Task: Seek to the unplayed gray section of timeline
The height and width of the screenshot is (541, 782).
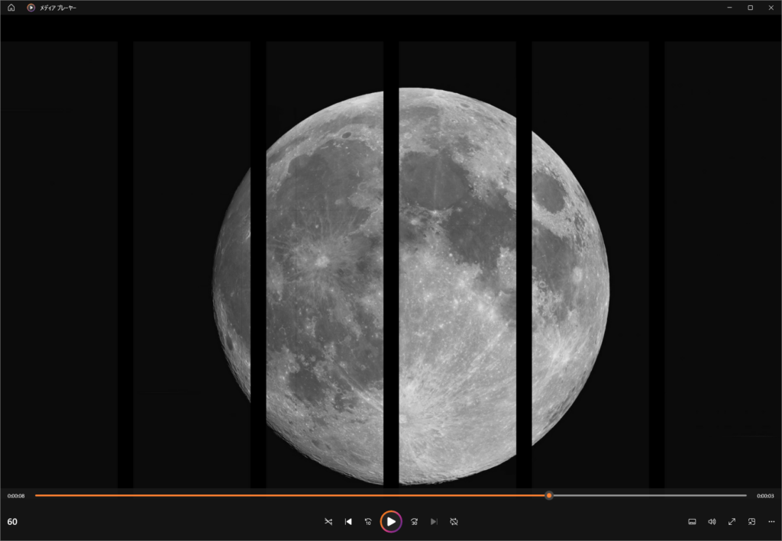Action: click(649, 495)
